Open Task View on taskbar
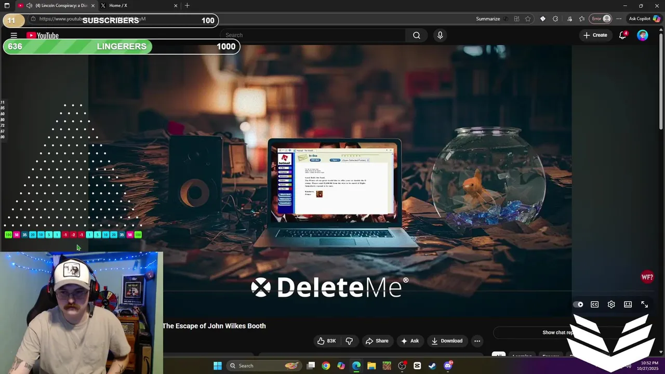665x374 pixels. pyautogui.click(x=311, y=366)
